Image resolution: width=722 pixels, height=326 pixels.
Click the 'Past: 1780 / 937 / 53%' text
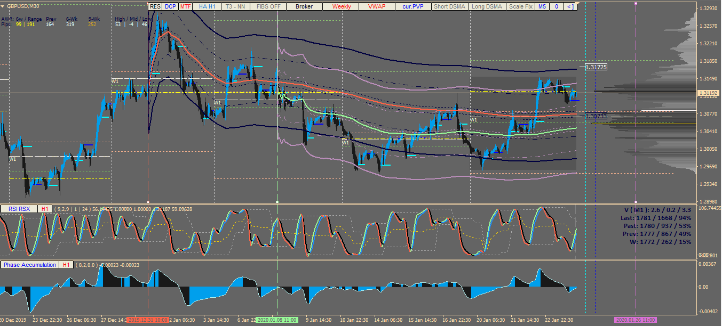658,225
